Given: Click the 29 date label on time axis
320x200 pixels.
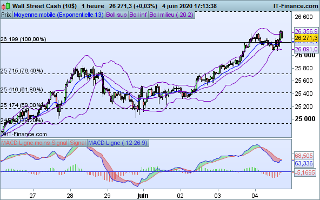Looking at the screenshot, I should [x=107, y=196].
